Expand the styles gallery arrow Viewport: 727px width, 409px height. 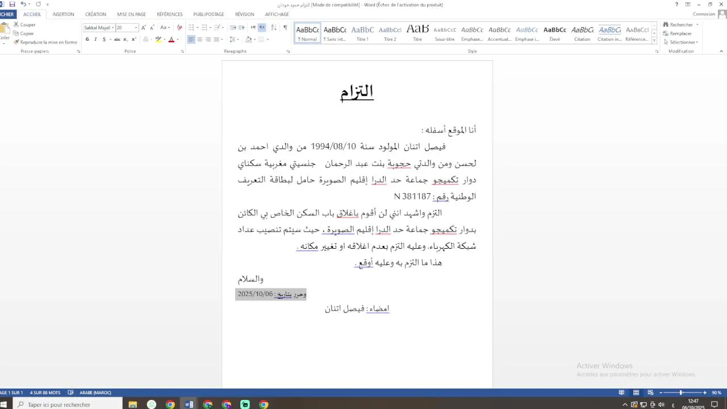click(x=654, y=41)
